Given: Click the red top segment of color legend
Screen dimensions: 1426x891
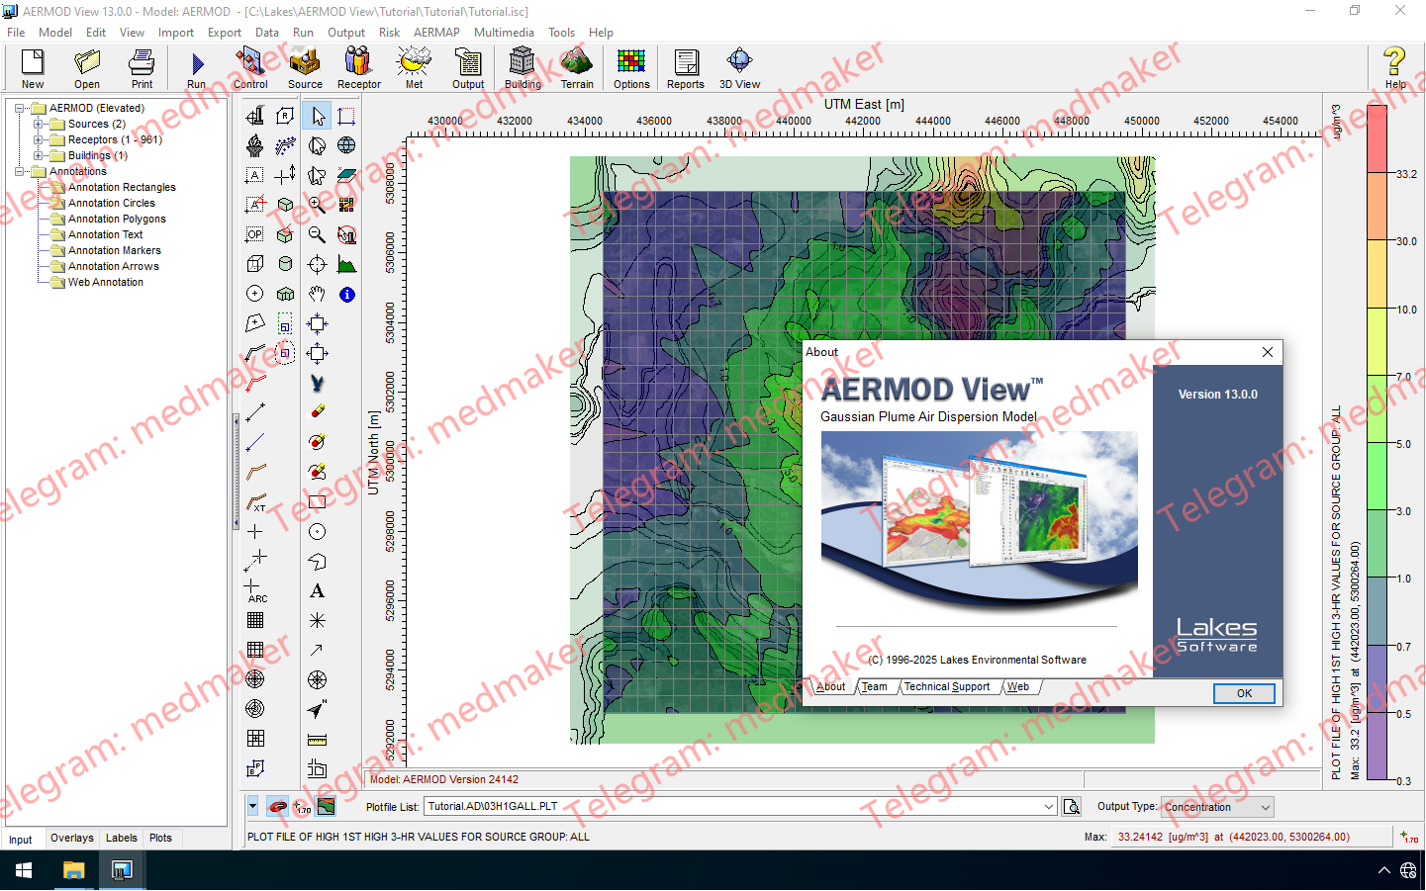Looking at the screenshot, I should coord(1377,138).
